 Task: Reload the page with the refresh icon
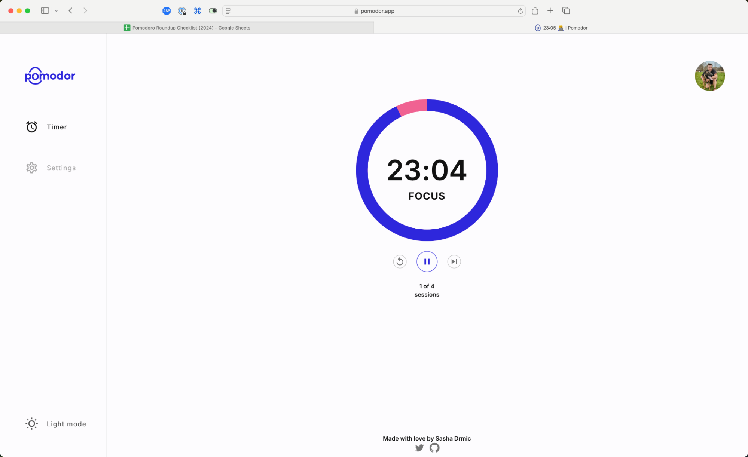520,11
